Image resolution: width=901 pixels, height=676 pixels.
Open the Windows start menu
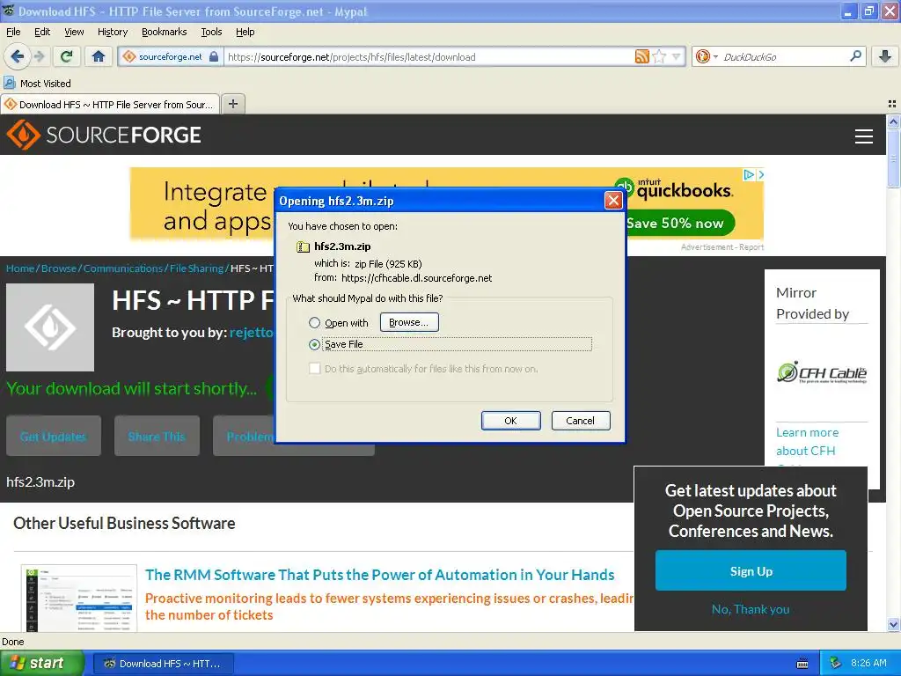pos(41,663)
